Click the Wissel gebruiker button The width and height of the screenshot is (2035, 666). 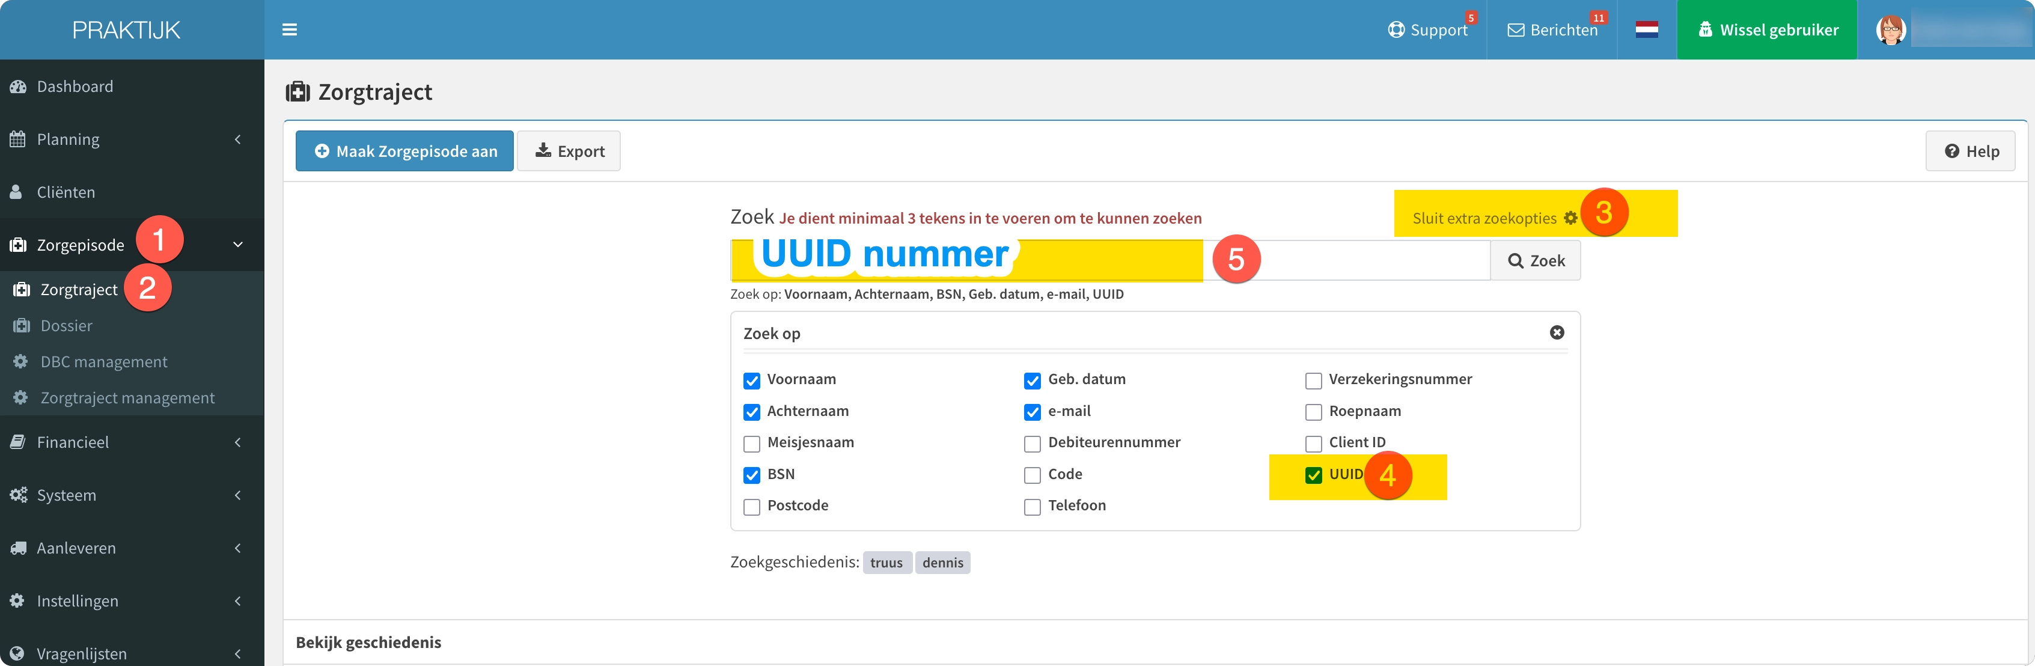click(x=1766, y=30)
